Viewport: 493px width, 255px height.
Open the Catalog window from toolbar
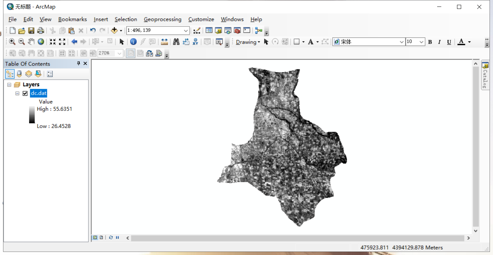tap(219, 31)
